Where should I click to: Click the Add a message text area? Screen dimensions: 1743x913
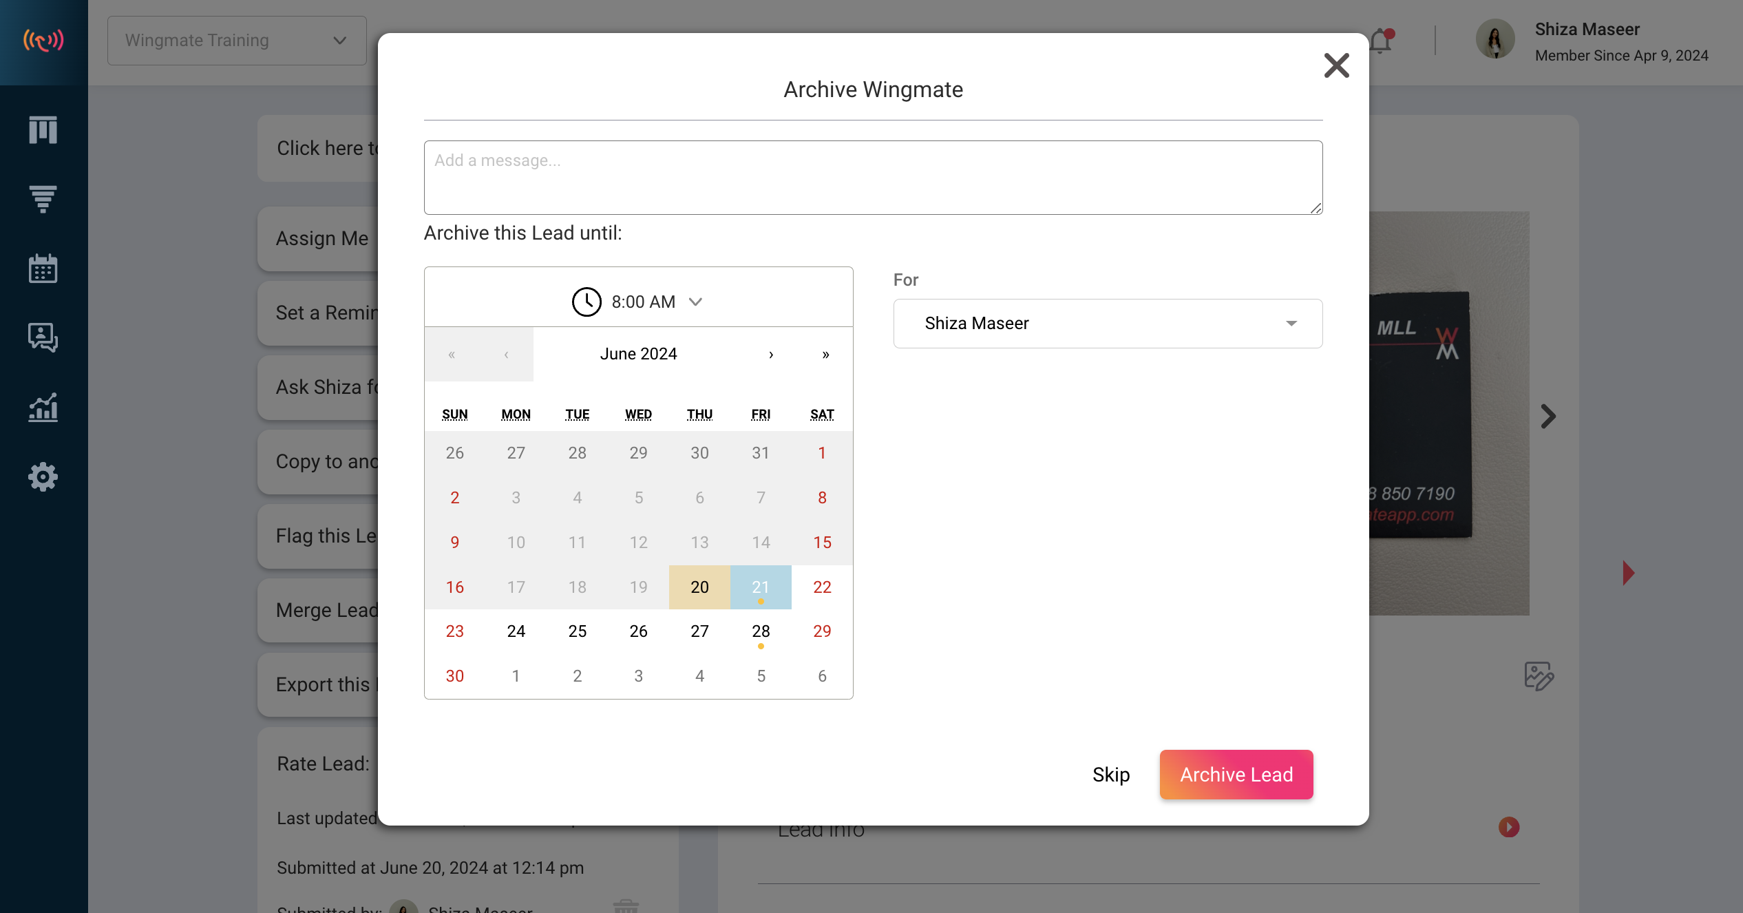872,177
